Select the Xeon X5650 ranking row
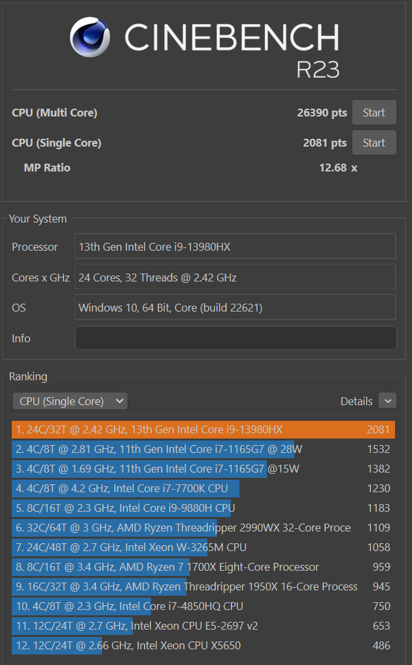 [x=203, y=645]
